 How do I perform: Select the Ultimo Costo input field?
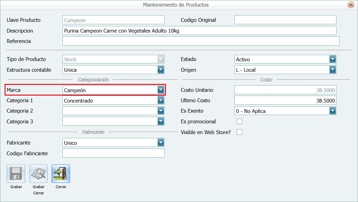click(x=285, y=100)
